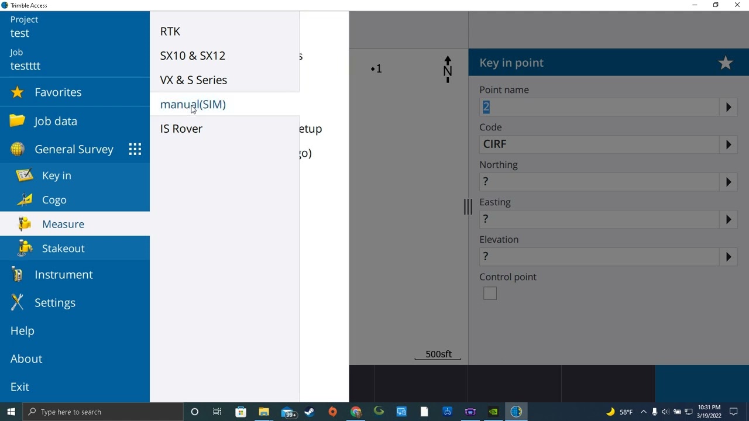Toggle the Control point checkbox
This screenshot has height=421, width=749.
point(490,294)
